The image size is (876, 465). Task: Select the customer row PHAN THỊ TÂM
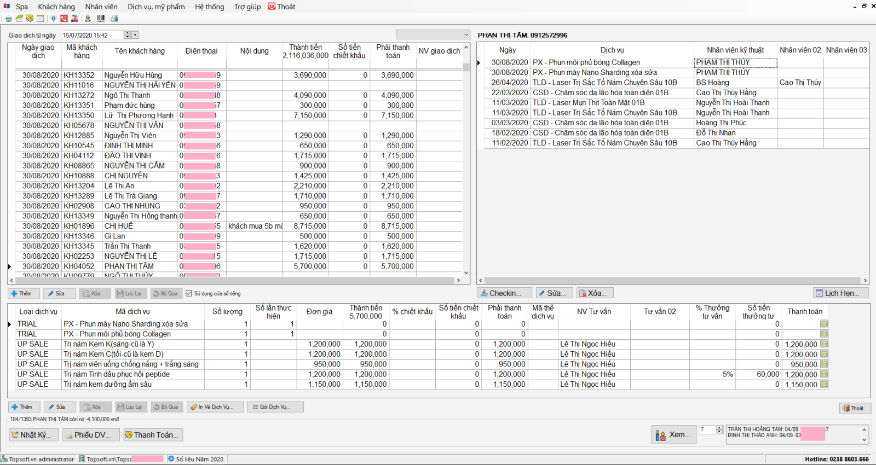coord(239,266)
